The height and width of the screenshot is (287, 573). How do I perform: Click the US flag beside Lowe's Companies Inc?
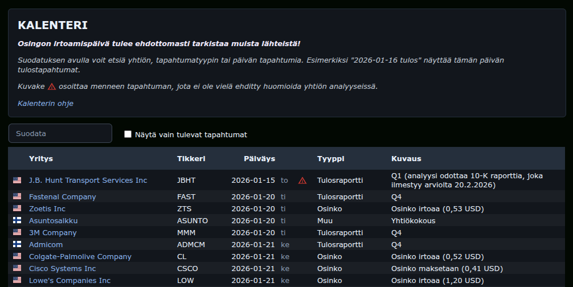coord(17,280)
